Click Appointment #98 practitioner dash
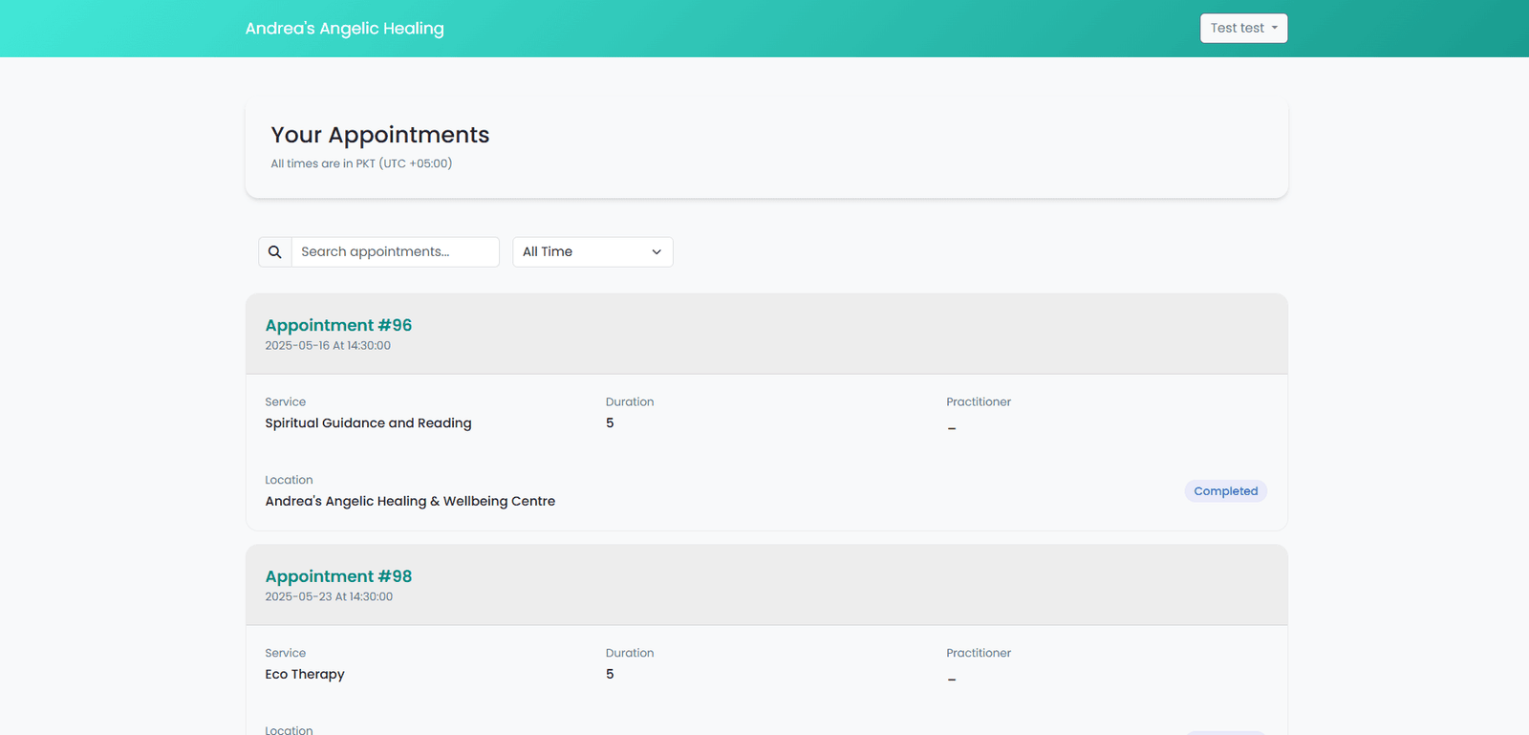Screen dimensions: 1529x735 click(952, 680)
